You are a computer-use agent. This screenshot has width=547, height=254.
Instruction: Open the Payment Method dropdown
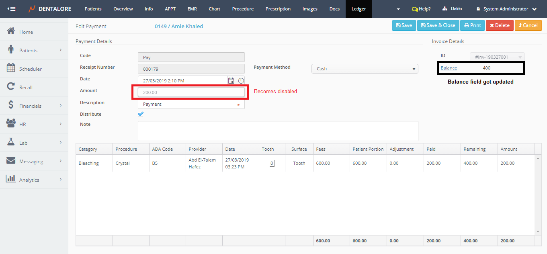pos(365,69)
